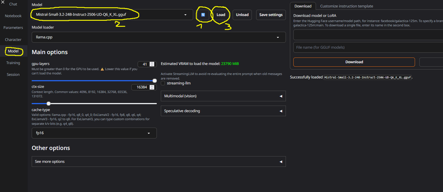Click Save settings button
The image size is (443, 192).
[x=271, y=15]
